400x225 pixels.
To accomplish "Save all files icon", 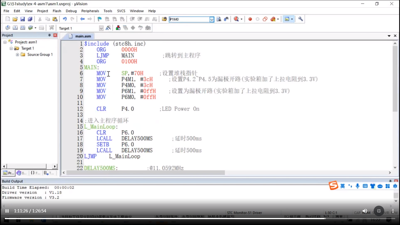I will click(x=30, y=19).
